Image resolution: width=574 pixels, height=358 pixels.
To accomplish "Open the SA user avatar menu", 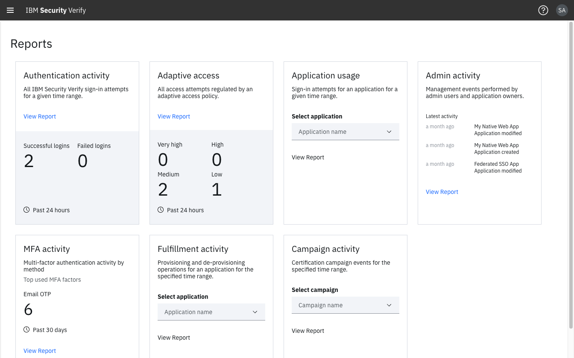I will pyautogui.click(x=562, y=10).
